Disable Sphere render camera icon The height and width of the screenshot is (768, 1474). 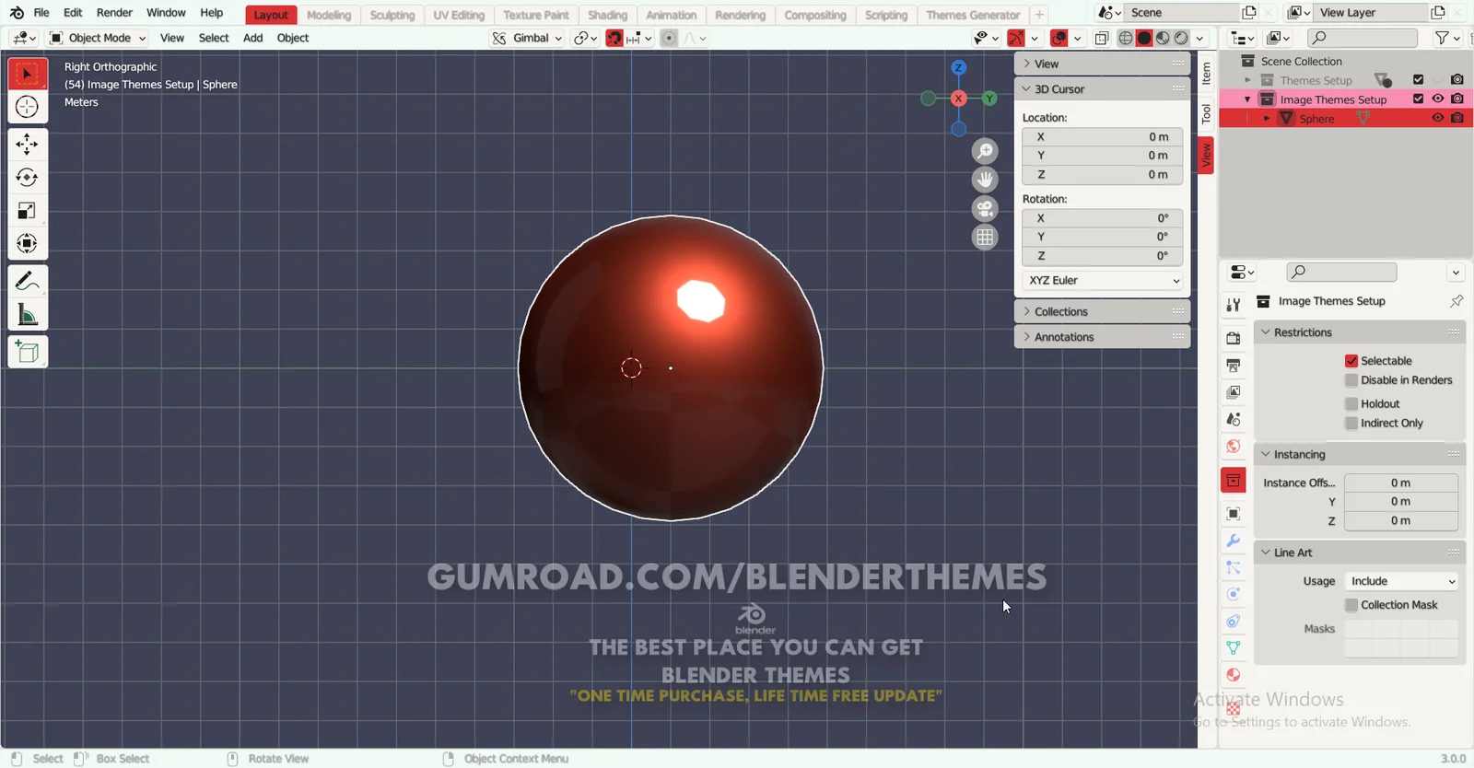(x=1457, y=118)
